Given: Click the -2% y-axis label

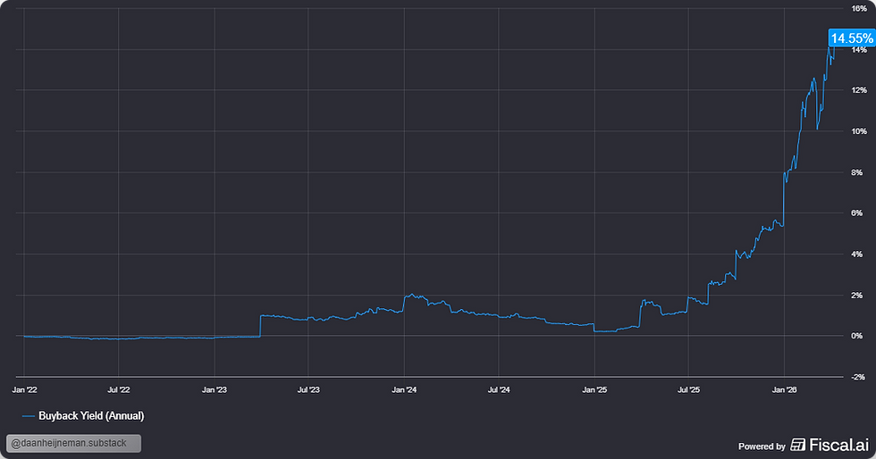Looking at the screenshot, I should click(857, 377).
